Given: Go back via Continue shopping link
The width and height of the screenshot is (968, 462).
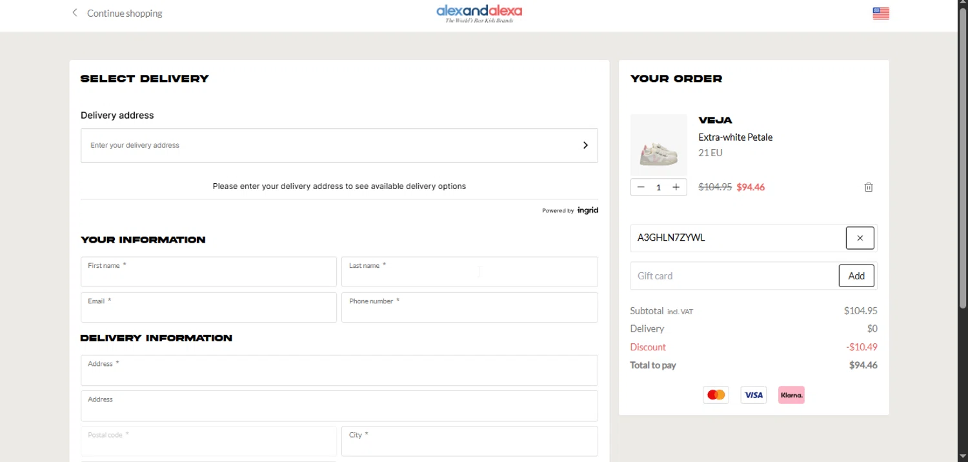Looking at the screenshot, I should [125, 13].
